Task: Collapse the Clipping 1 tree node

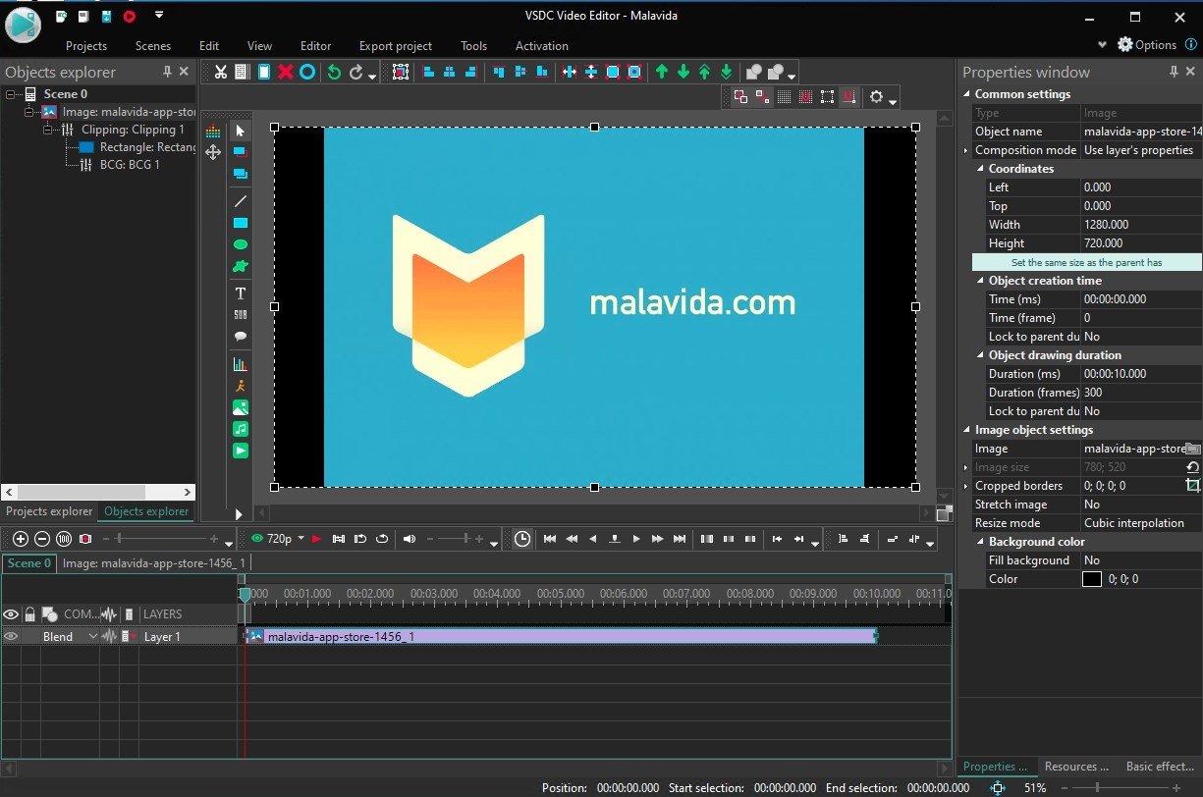Action: tap(48, 130)
